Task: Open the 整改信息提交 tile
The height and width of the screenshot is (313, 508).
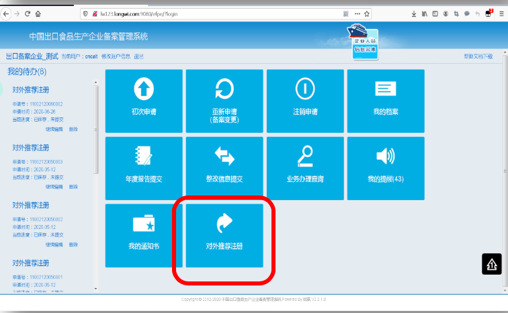Action: point(224,168)
